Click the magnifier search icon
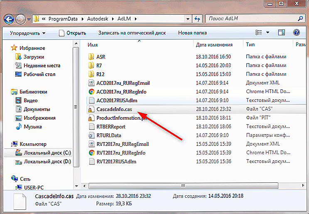Viewport: 309px width, 214px height. point(301,19)
